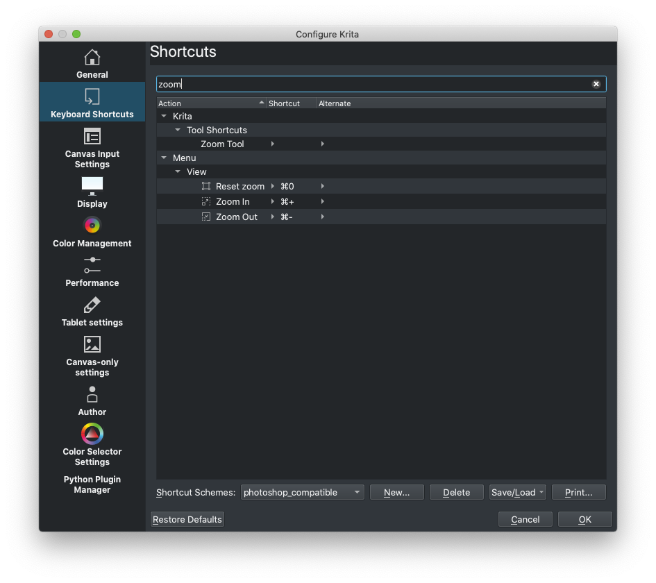Screen dimensions: 656x583
Task: Switch to the Python Plugin Manager page
Action: point(92,484)
